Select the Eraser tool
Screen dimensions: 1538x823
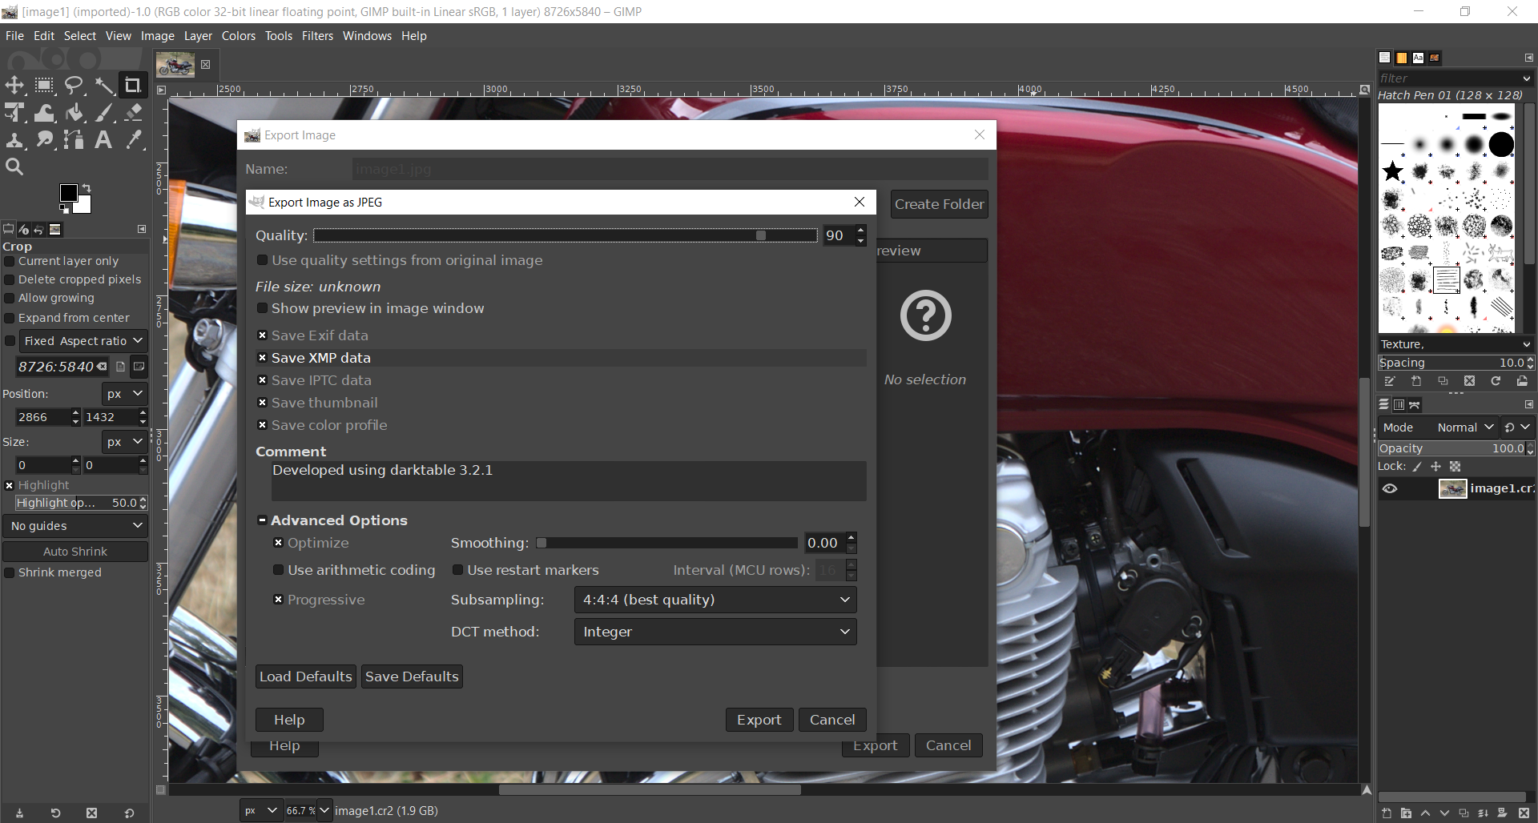pos(134,113)
